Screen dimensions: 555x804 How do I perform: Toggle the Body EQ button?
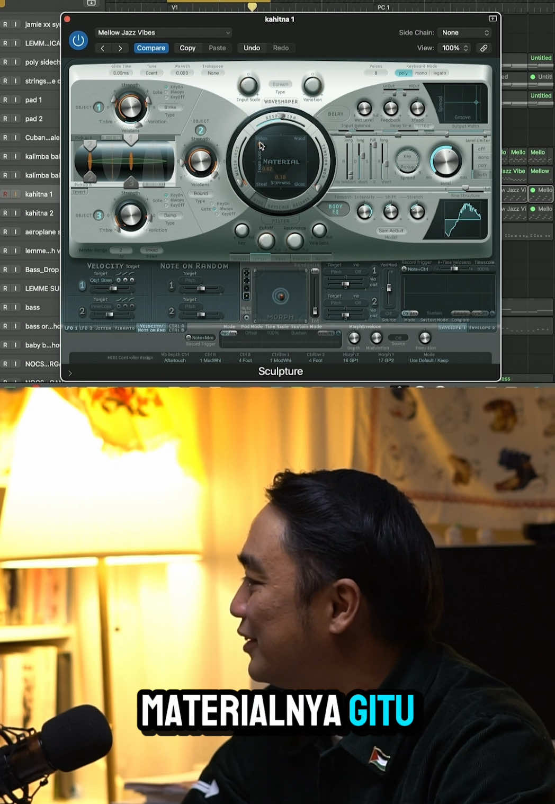(335, 209)
